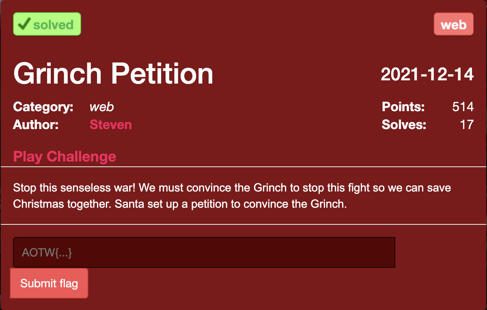This screenshot has height=310, width=487.
Task: Click the 'Author:' label
Action: [x=36, y=124]
